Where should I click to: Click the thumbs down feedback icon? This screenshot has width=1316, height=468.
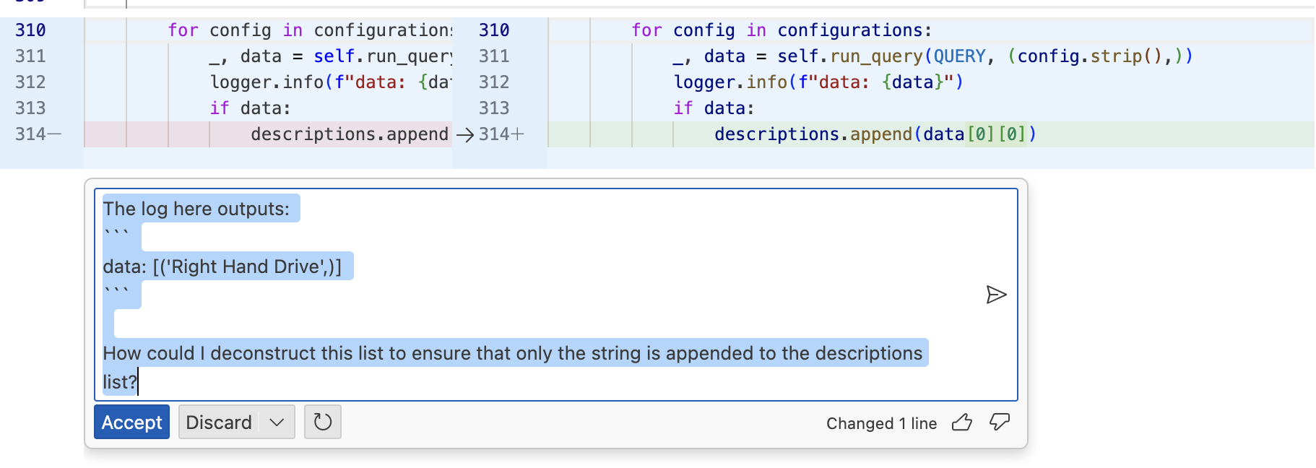[x=1000, y=422]
